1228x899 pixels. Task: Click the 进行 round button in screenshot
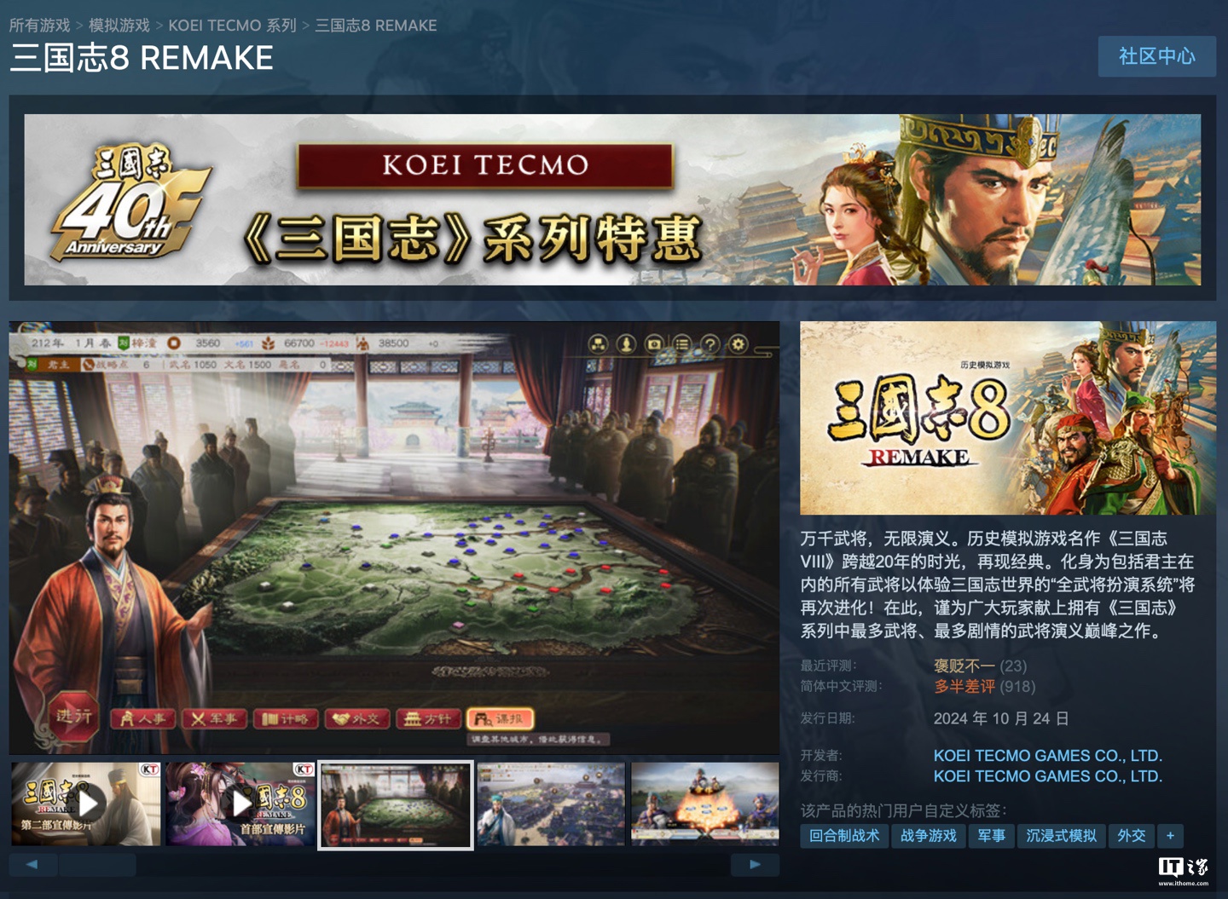tap(73, 717)
